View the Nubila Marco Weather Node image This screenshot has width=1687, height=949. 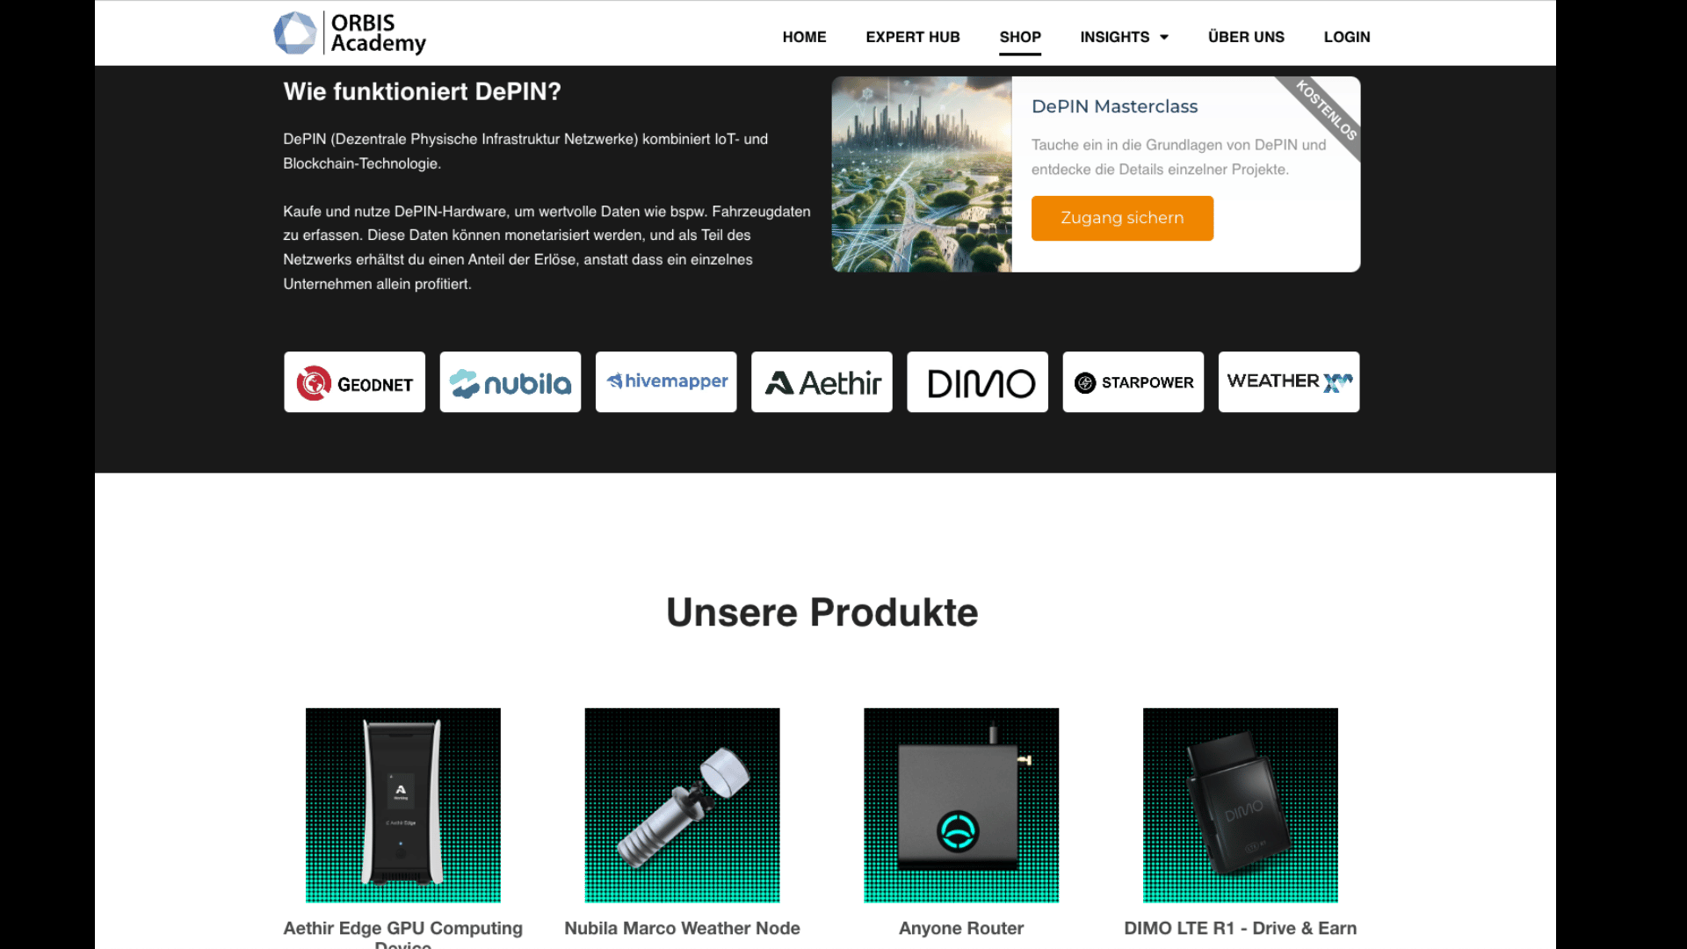pos(682,805)
